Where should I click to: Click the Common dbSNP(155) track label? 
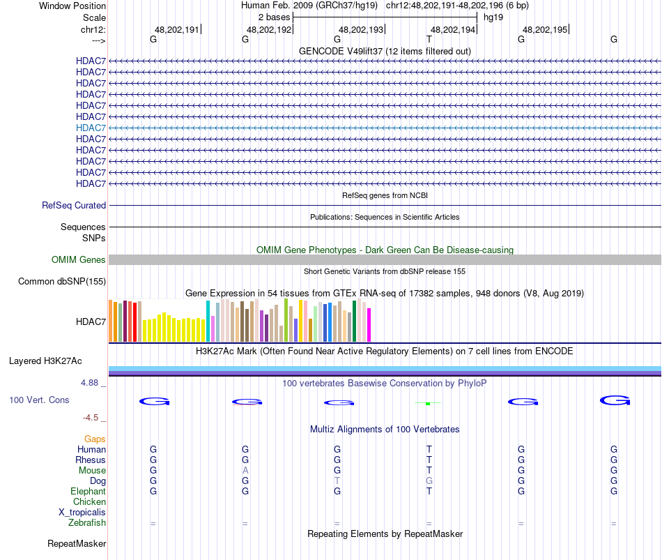pyautogui.click(x=62, y=282)
